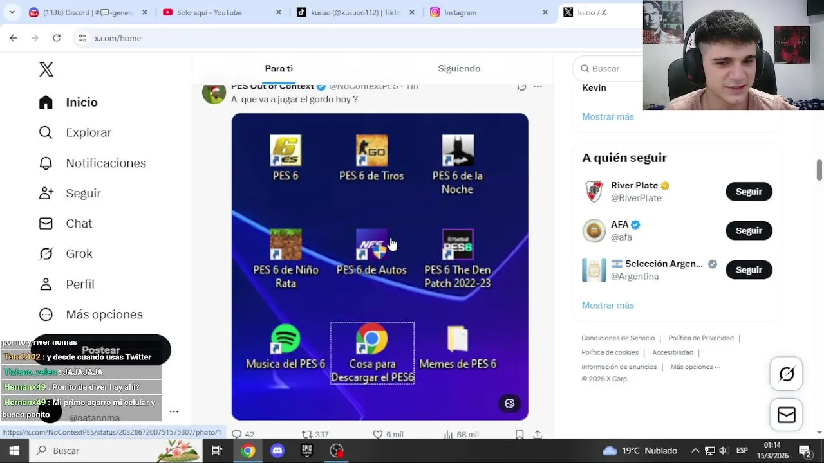The image size is (824, 463).
Task: Reload the browser page
Action: [x=57, y=38]
